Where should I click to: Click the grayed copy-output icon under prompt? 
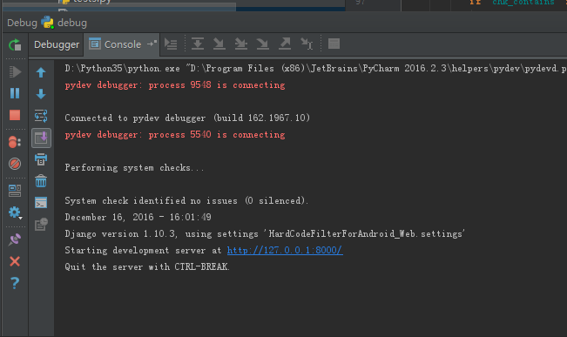tap(41, 224)
